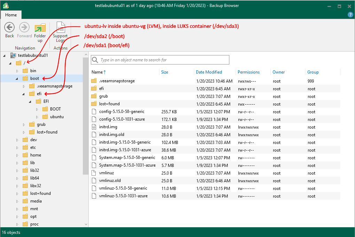Image resolution: width=355 pixels, height=237 pixels.
Task: Expand the dev folder node
Action: point(17,140)
